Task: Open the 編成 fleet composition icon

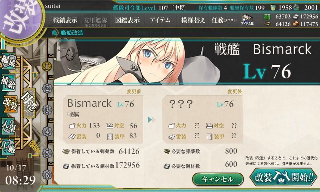Action: (x=8, y=61)
